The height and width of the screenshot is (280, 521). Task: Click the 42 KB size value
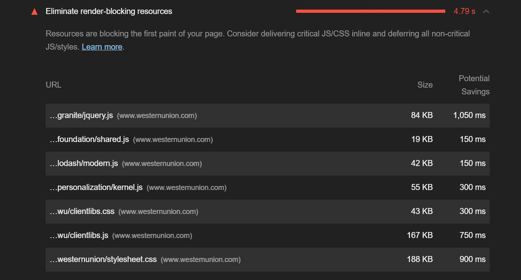[422, 163]
